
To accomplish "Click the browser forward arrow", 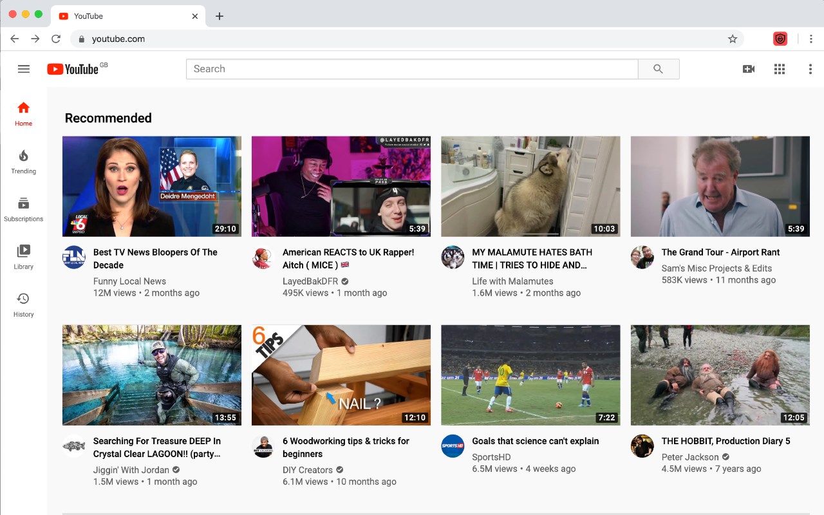I will (x=35, y=39).
